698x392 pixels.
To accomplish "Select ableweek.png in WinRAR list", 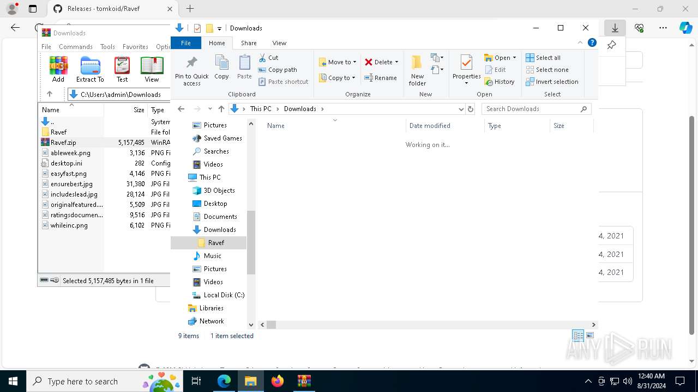I will click(x=105, y=153).
